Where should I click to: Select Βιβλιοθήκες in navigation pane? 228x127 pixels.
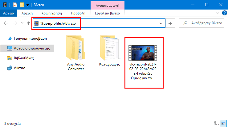24,58
